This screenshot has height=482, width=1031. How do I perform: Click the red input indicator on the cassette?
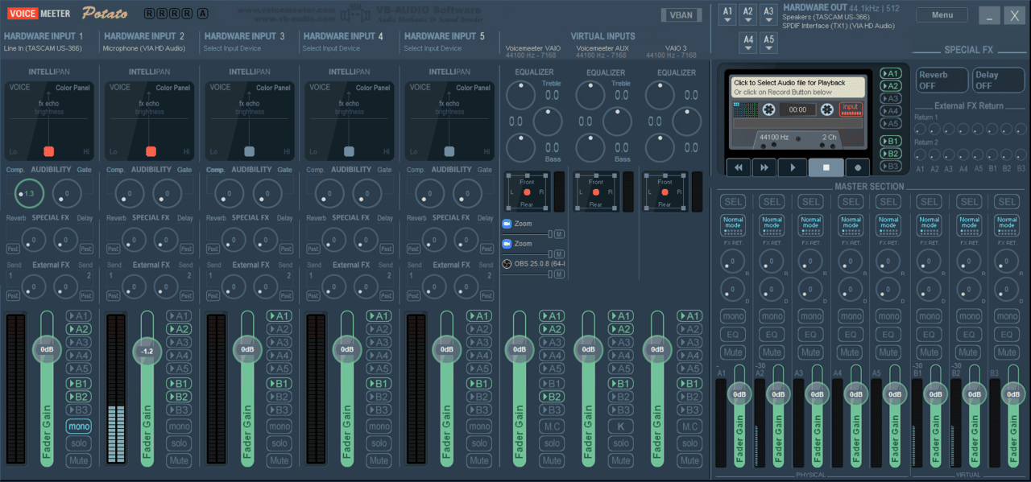(851, 109)
